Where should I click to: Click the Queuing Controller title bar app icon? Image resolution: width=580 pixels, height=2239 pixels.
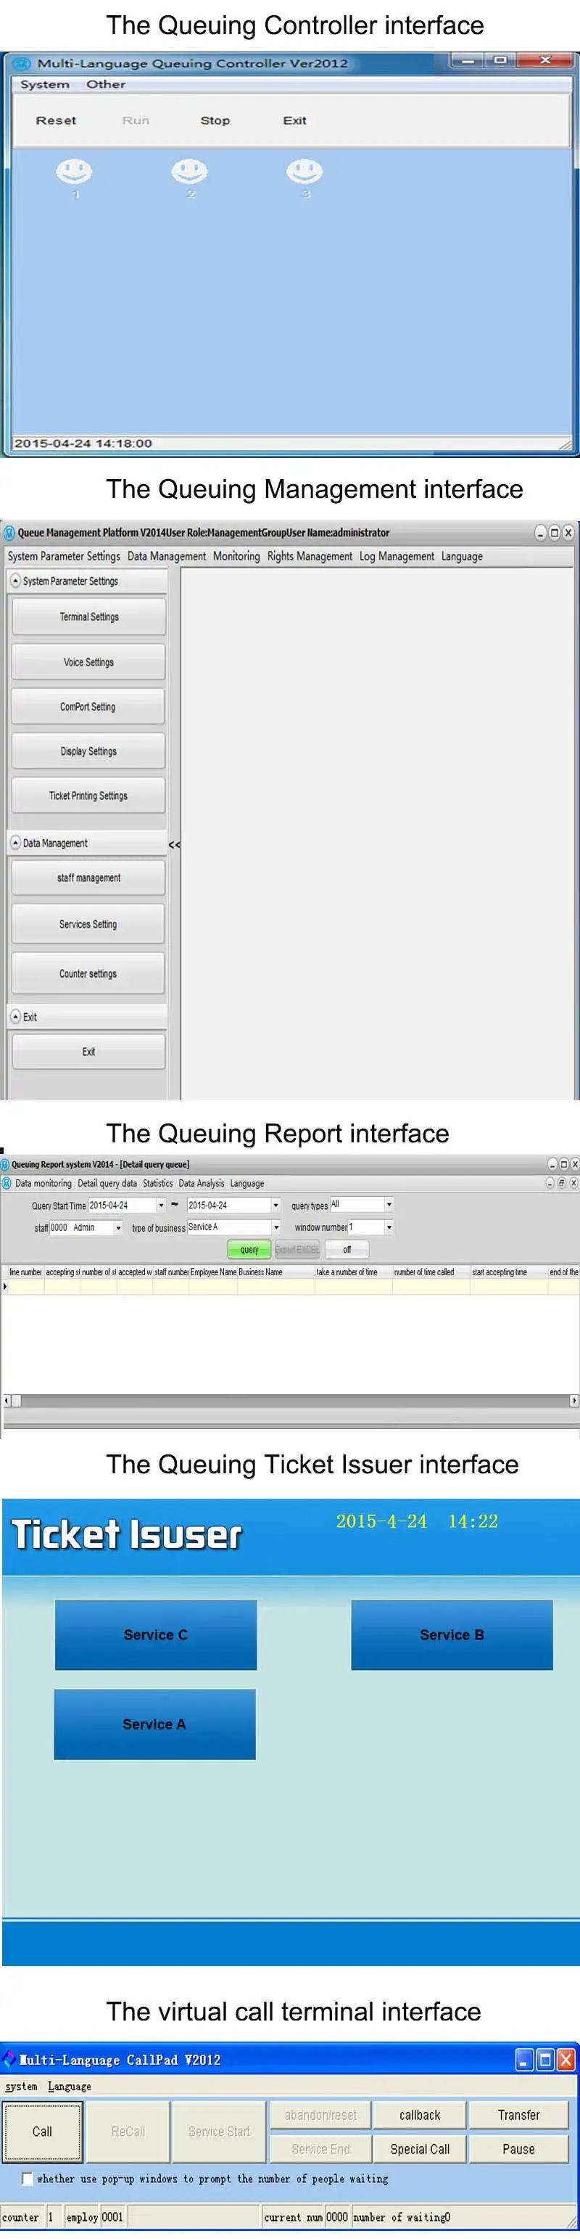pos(22,63)
